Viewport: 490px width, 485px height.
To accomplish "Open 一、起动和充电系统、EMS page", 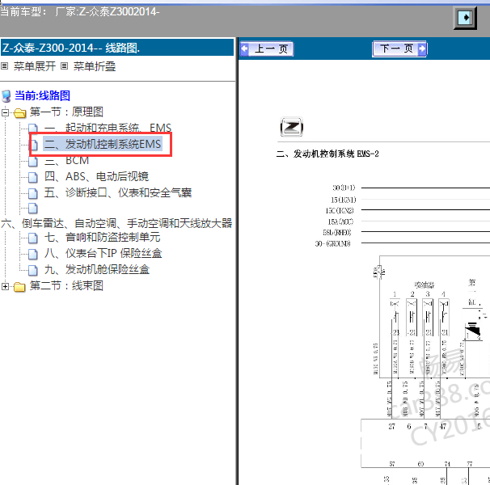I will click(108, 128).
